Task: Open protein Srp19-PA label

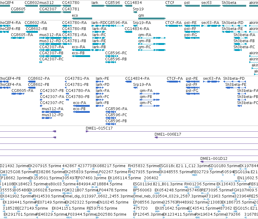Action: tap(142, 85)
